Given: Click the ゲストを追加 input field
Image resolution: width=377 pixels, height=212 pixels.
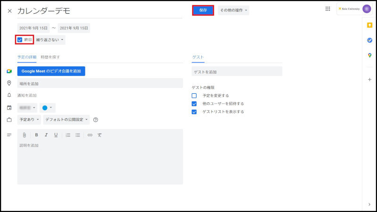Looking at the screenshot, I should point(237,72).
